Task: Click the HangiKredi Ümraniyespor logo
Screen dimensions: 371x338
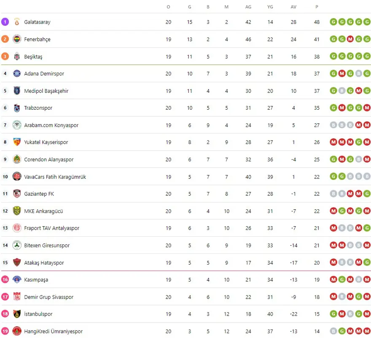Action: click(x=17, y=331)
